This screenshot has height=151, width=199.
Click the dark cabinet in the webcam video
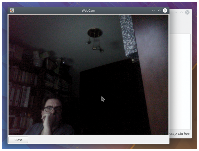tap(106, 96)
